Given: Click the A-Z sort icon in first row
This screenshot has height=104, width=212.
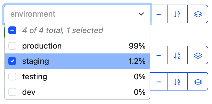Looking at the screenshot, I should 177,14.
